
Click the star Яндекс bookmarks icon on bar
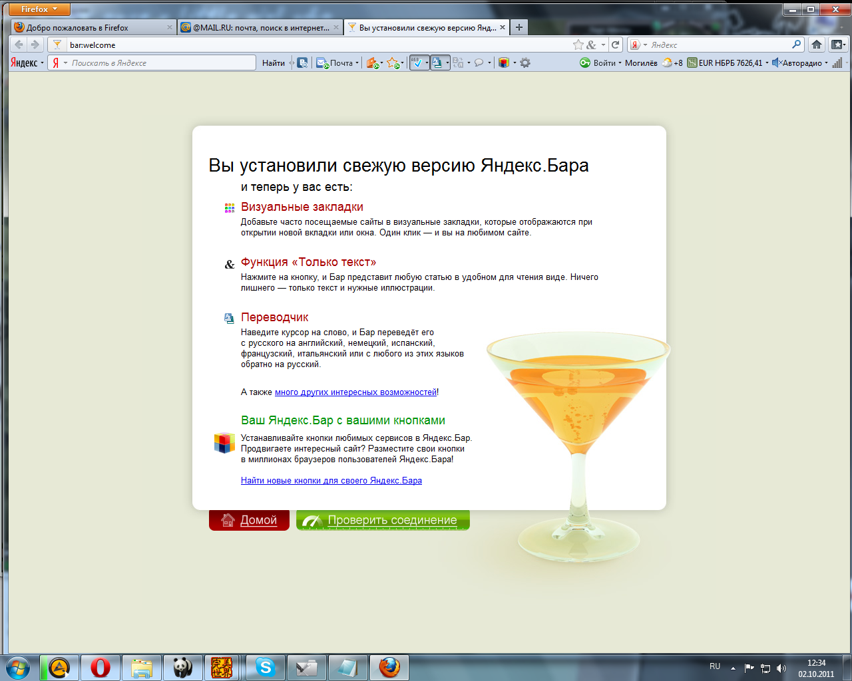[x=393, y=63]
